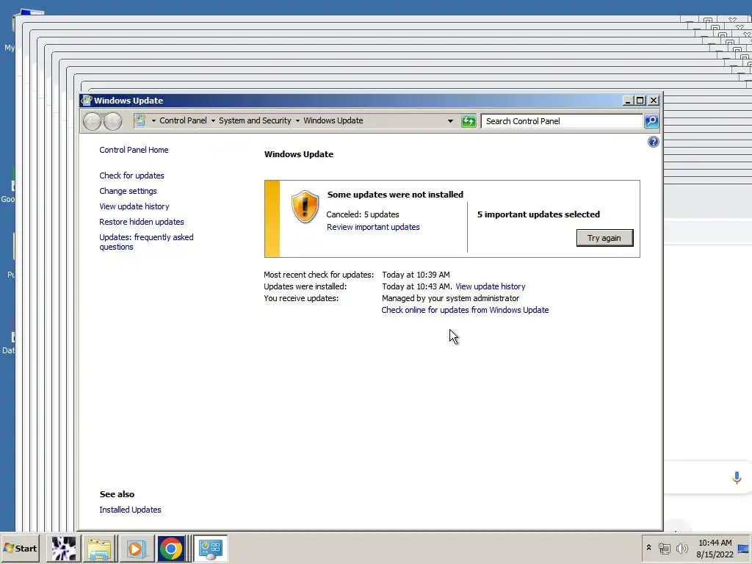Click the Control Panel icon in address bar
Screen dimensions: 752x564
pos(140,120)
